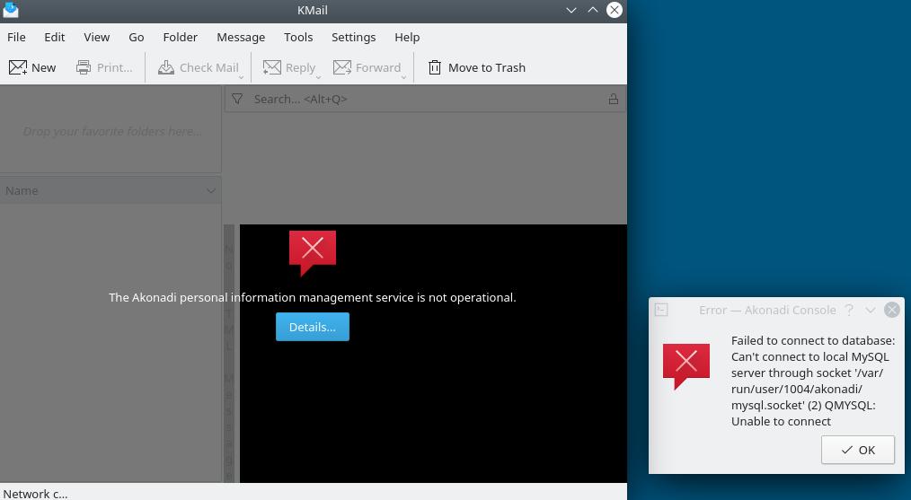
Task: Open the File menu
Action: pyautogui.click(x=16, y=37)
